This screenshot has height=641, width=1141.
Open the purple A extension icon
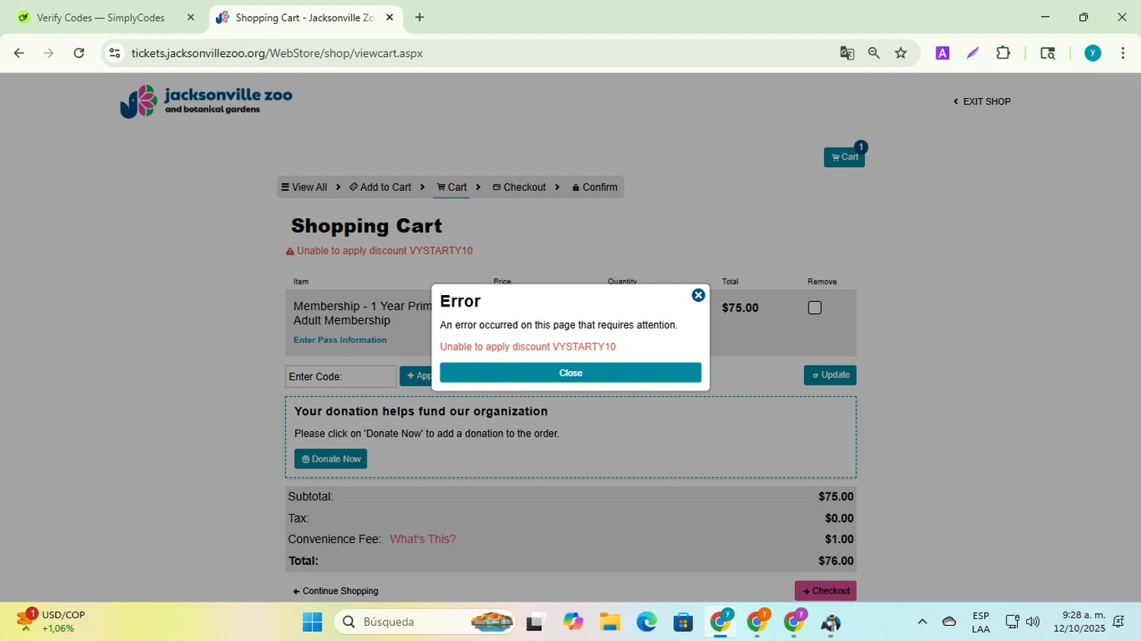click(x=942, y=53)
